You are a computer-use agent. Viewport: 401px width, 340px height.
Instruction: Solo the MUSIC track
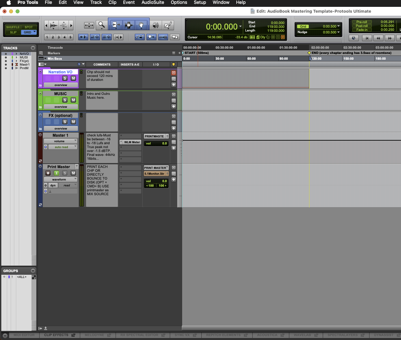pyautogui.click(x=65, y=100)
